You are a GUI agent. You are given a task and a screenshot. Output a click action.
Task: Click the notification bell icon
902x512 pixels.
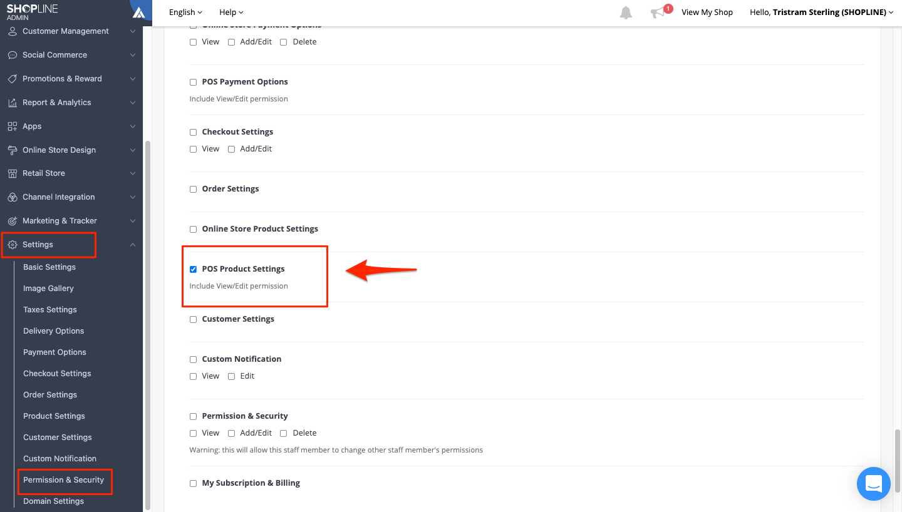point(626,13)
